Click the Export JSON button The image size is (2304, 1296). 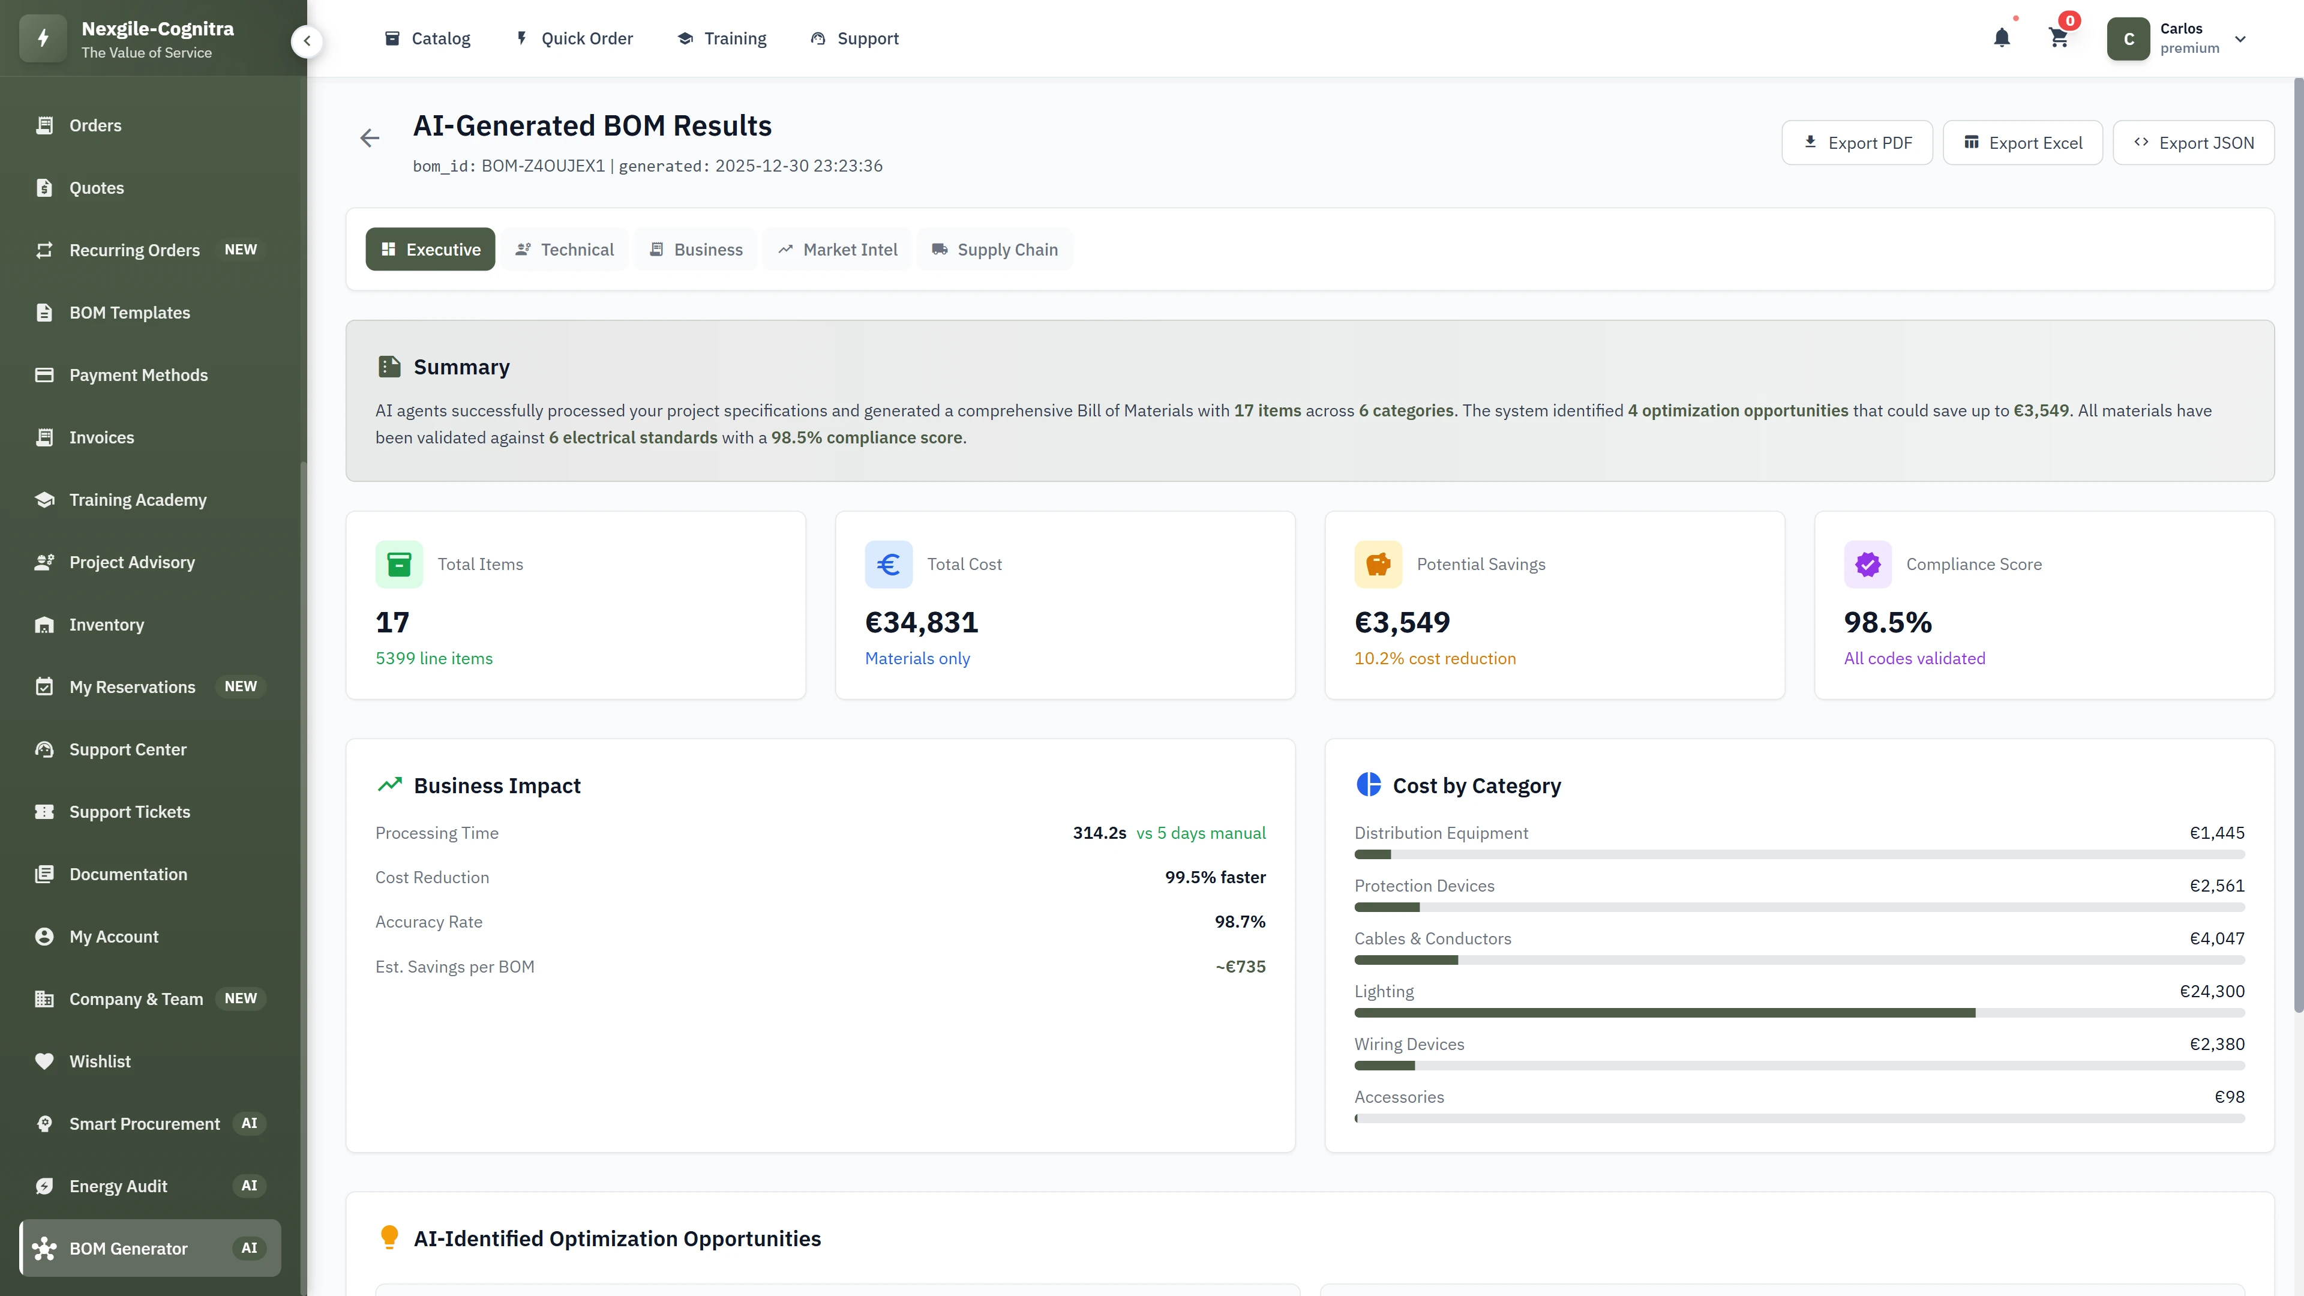(x=2193, y=142)
